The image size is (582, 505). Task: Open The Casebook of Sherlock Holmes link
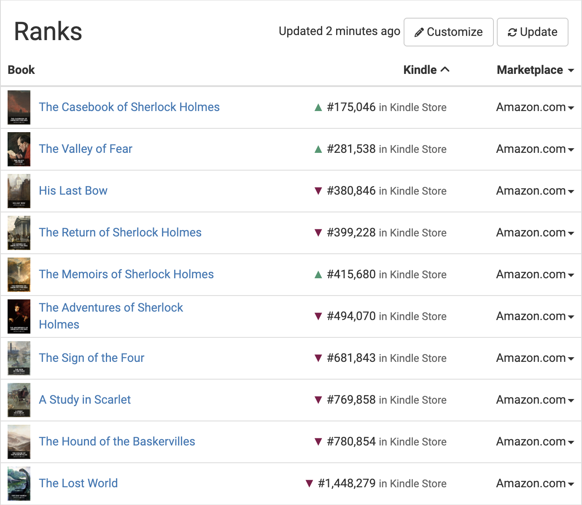129,107
